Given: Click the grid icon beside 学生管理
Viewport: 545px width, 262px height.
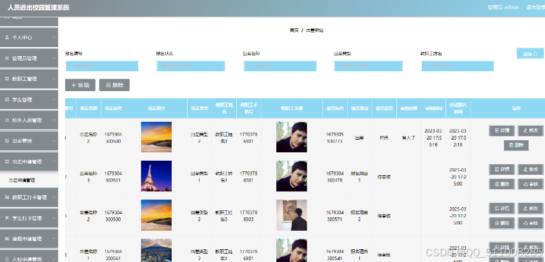Looking at the screenshot, I should [7, 99].
